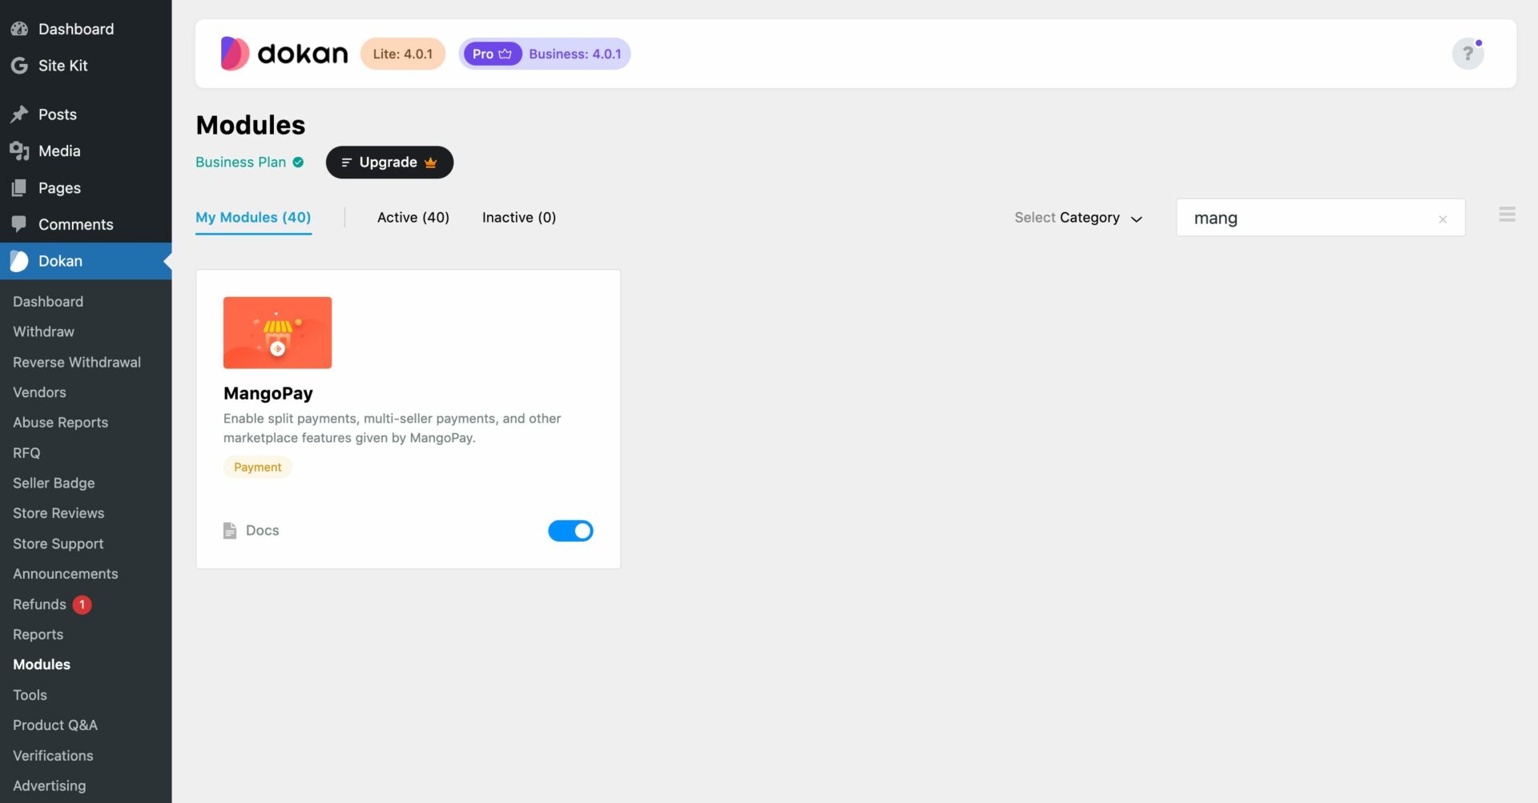Click the Business Plan verified checkmark
Image resolution: width=1538 pixels, height=803 pixels.
tap(298, 163)
